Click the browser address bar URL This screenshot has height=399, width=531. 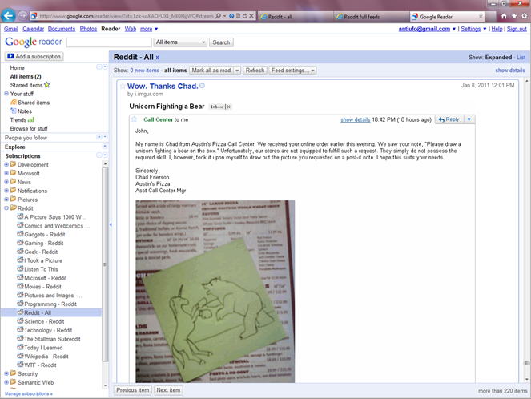(127, 16)
